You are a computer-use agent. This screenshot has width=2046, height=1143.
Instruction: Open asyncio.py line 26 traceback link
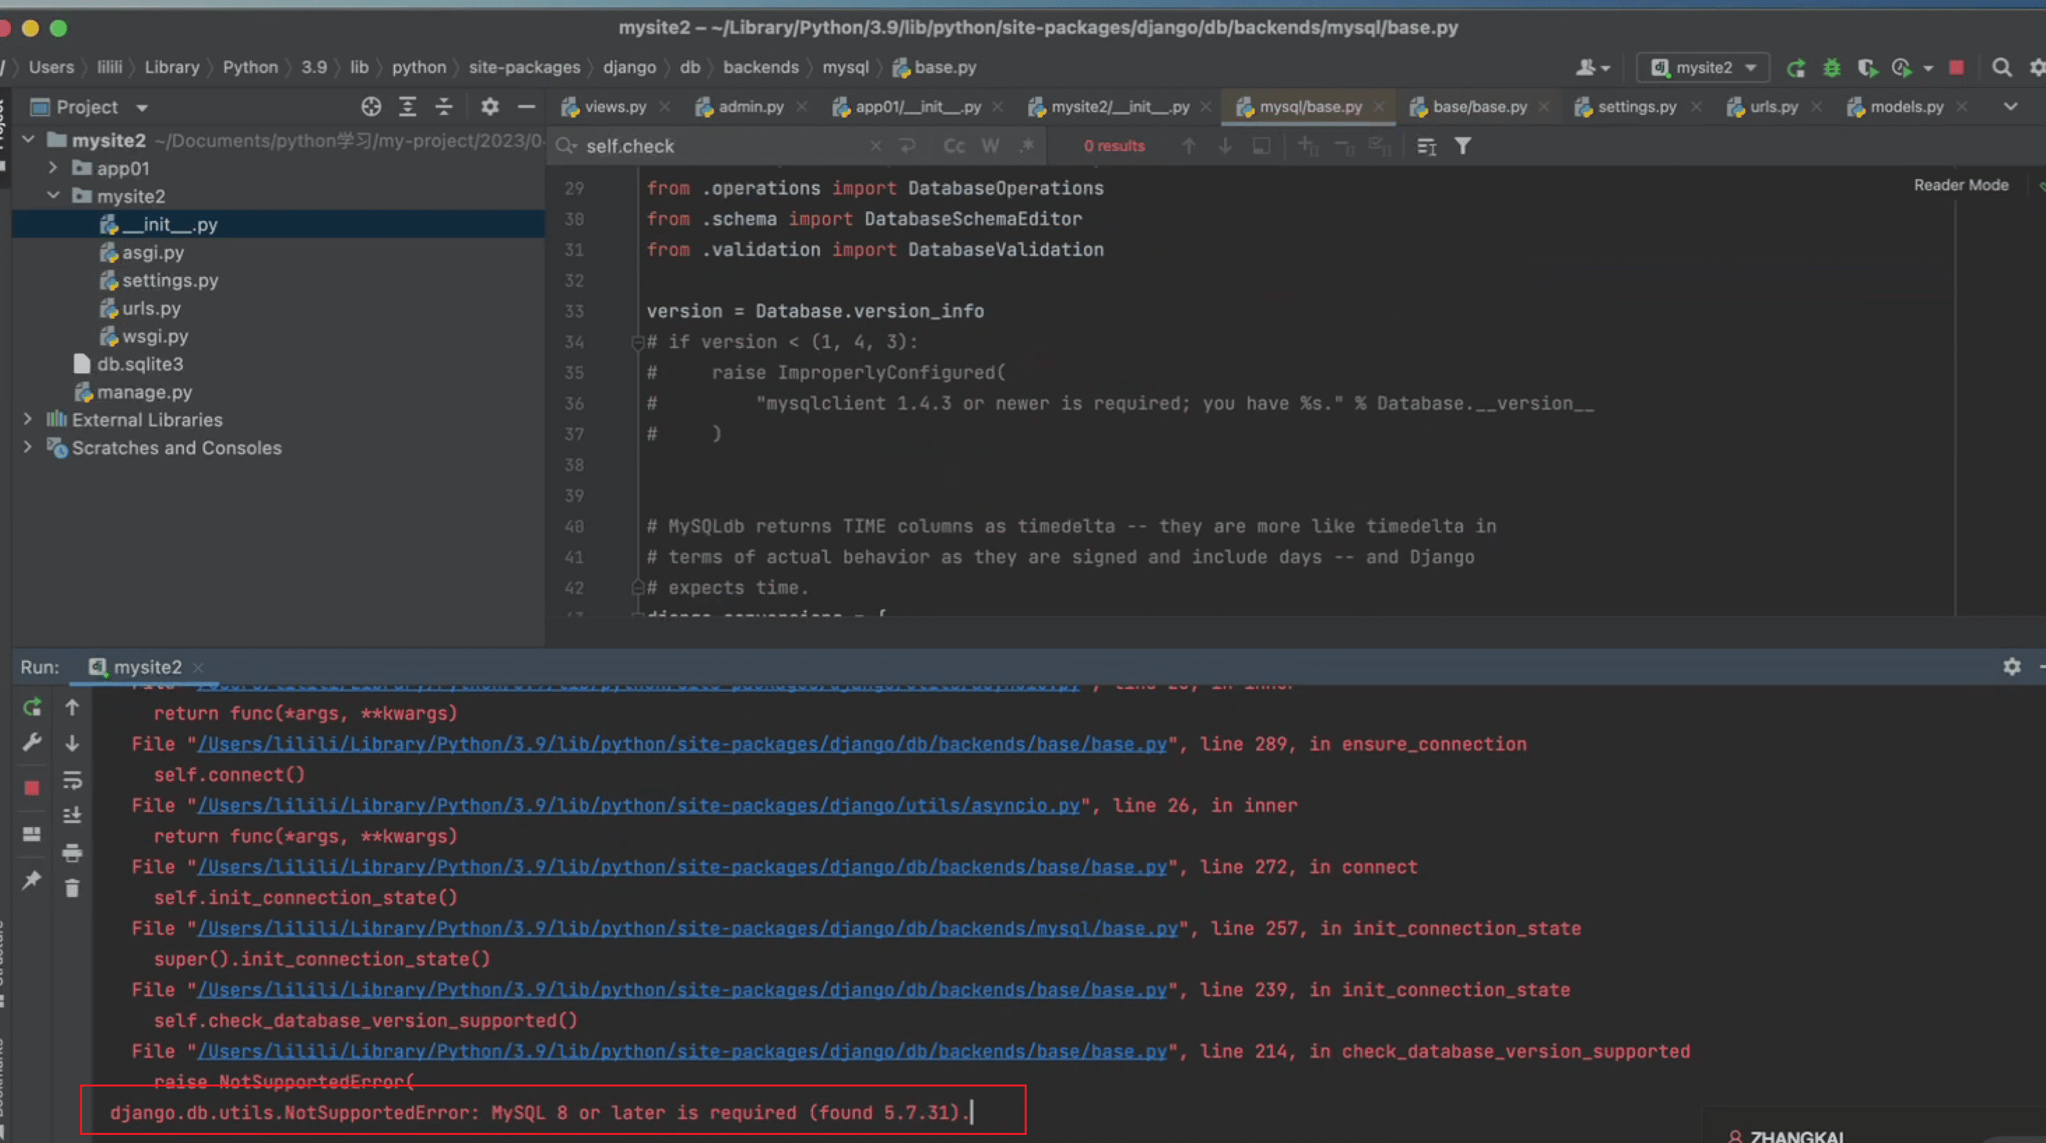(x=638, y=805)
